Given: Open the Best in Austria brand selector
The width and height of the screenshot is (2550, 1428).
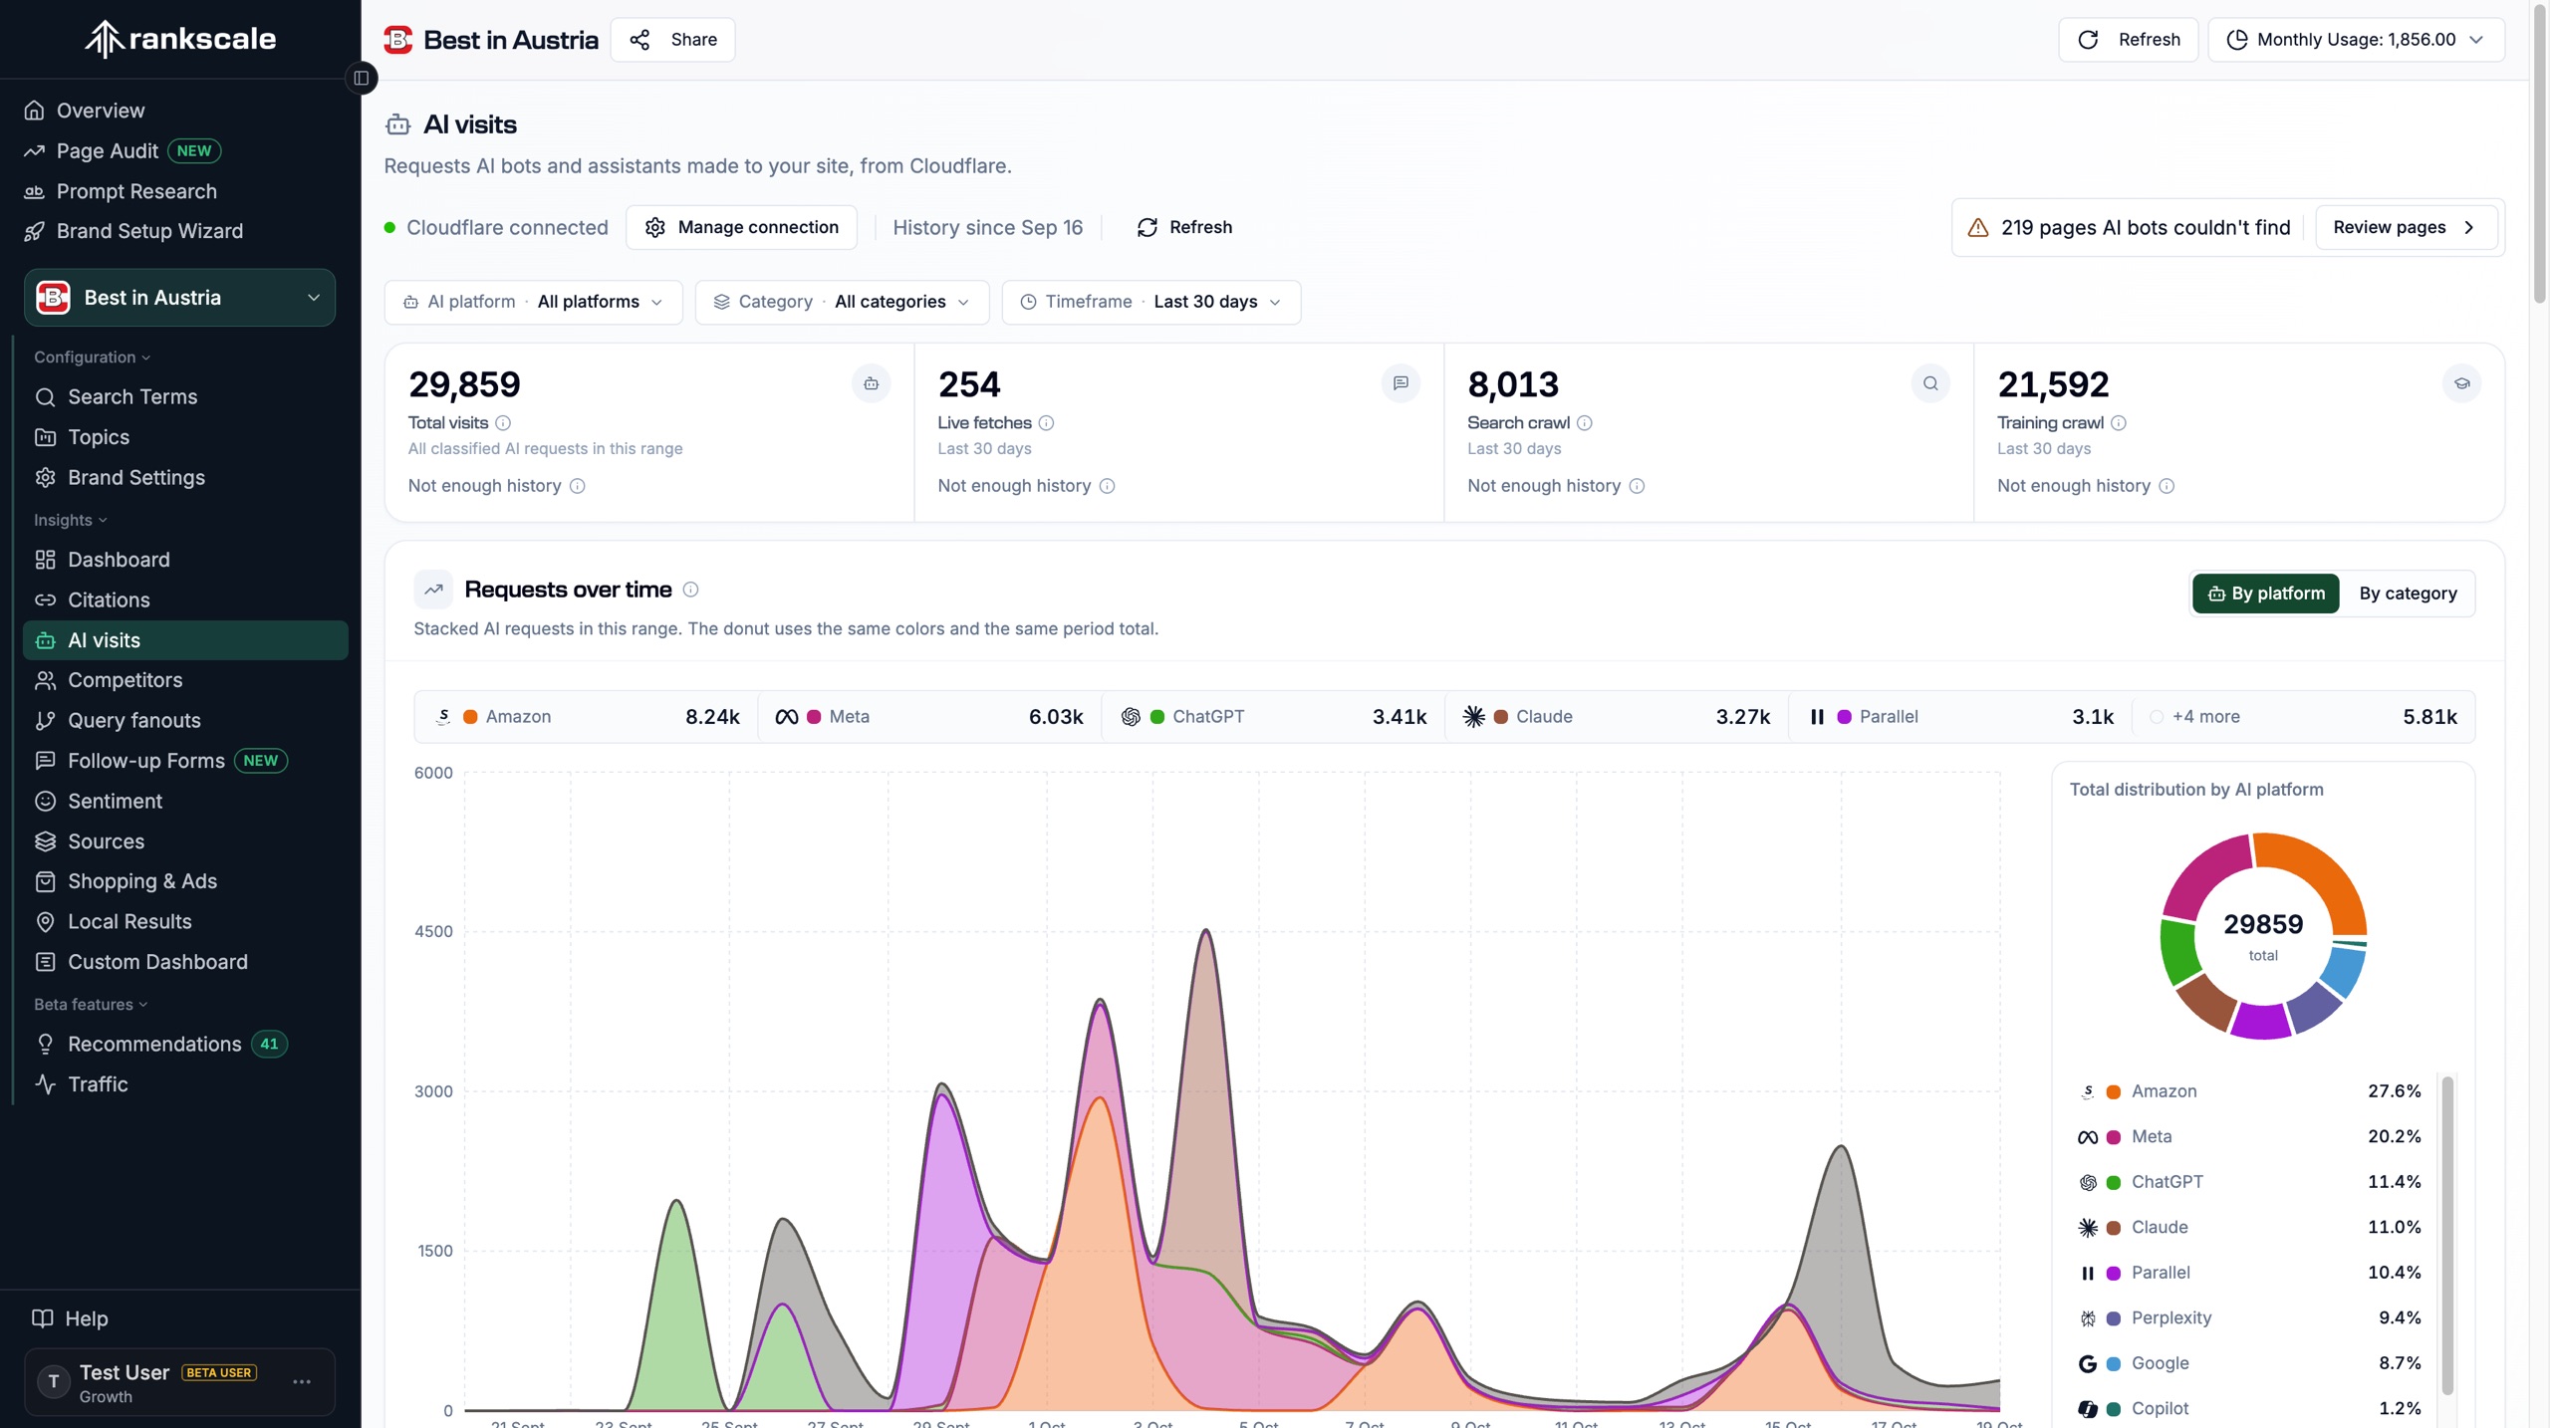Looking at the screenshot, I should (x=179, y=298).
